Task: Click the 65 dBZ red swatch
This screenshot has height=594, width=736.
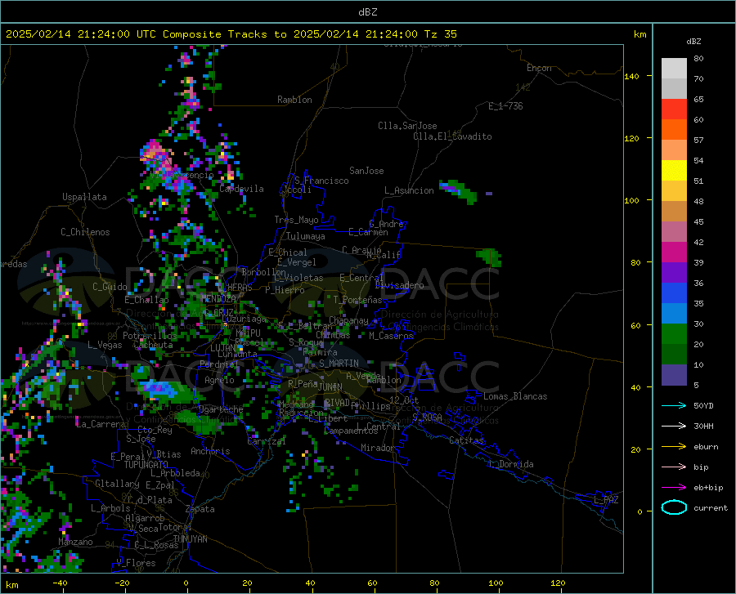Action: [x=674, y=109]
